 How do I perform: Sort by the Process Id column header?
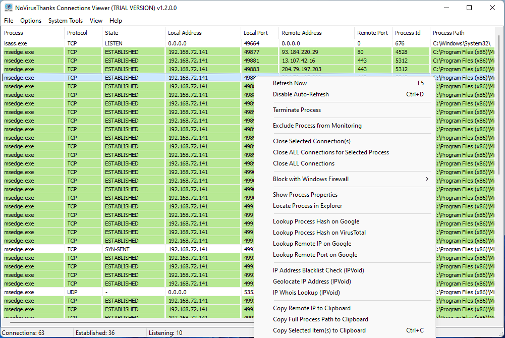pos(411,33)
